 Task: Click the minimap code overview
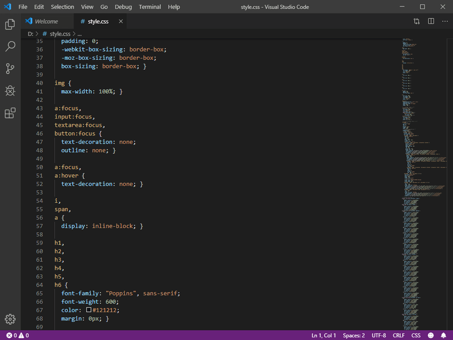point(424,184)
